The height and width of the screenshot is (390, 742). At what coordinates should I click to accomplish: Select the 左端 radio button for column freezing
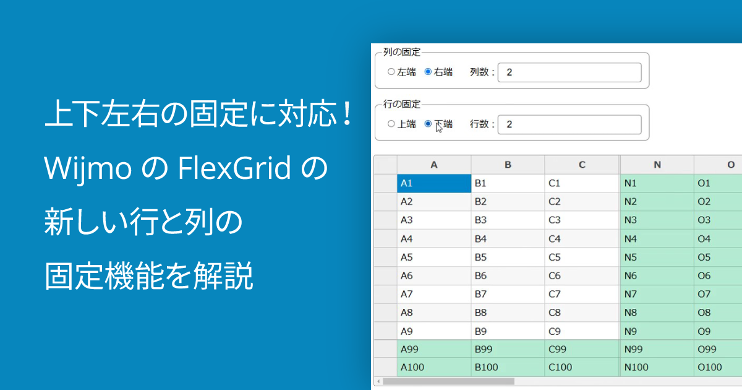(390, 71)
